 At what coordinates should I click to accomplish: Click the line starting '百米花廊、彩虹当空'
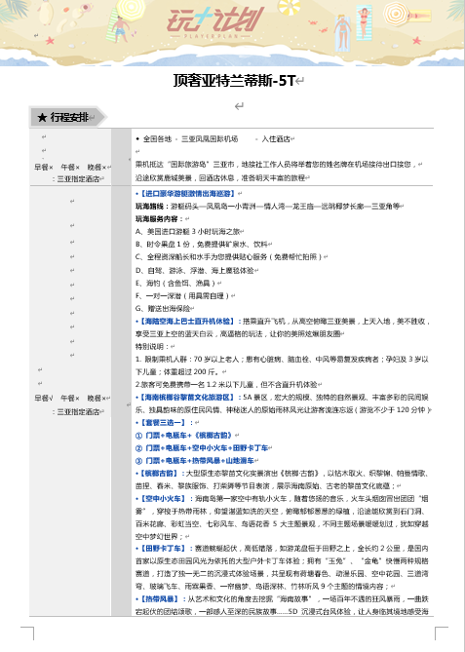pyautogui.click(x=282, y=524)
